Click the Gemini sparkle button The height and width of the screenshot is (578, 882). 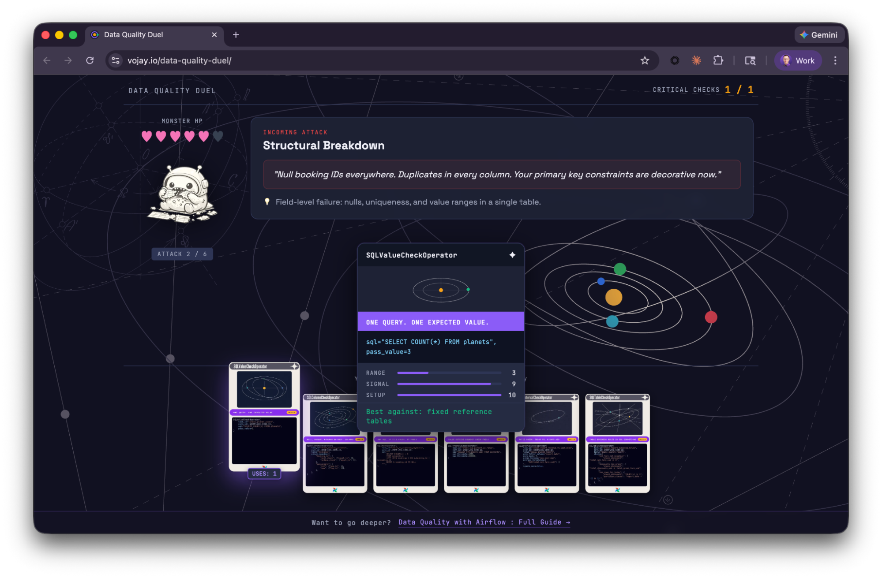819,35
